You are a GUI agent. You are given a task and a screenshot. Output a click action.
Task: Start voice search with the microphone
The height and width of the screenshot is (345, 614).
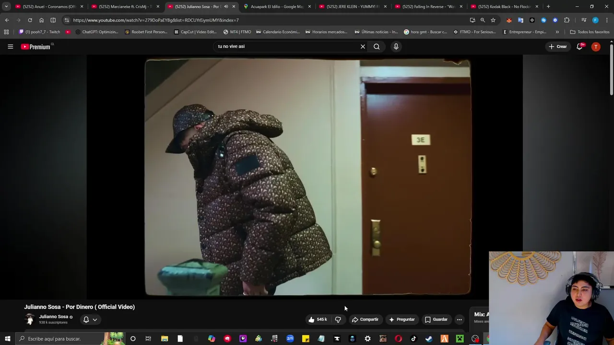[396, 46]
